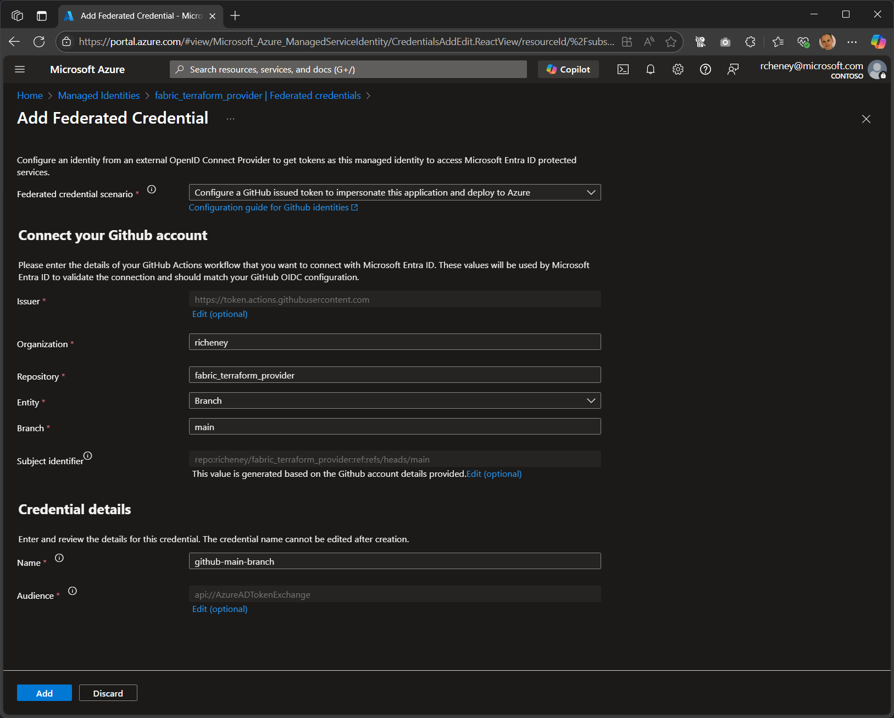Open the portal settings gear
The image size is (894, 718).
[x=678, y=69]
